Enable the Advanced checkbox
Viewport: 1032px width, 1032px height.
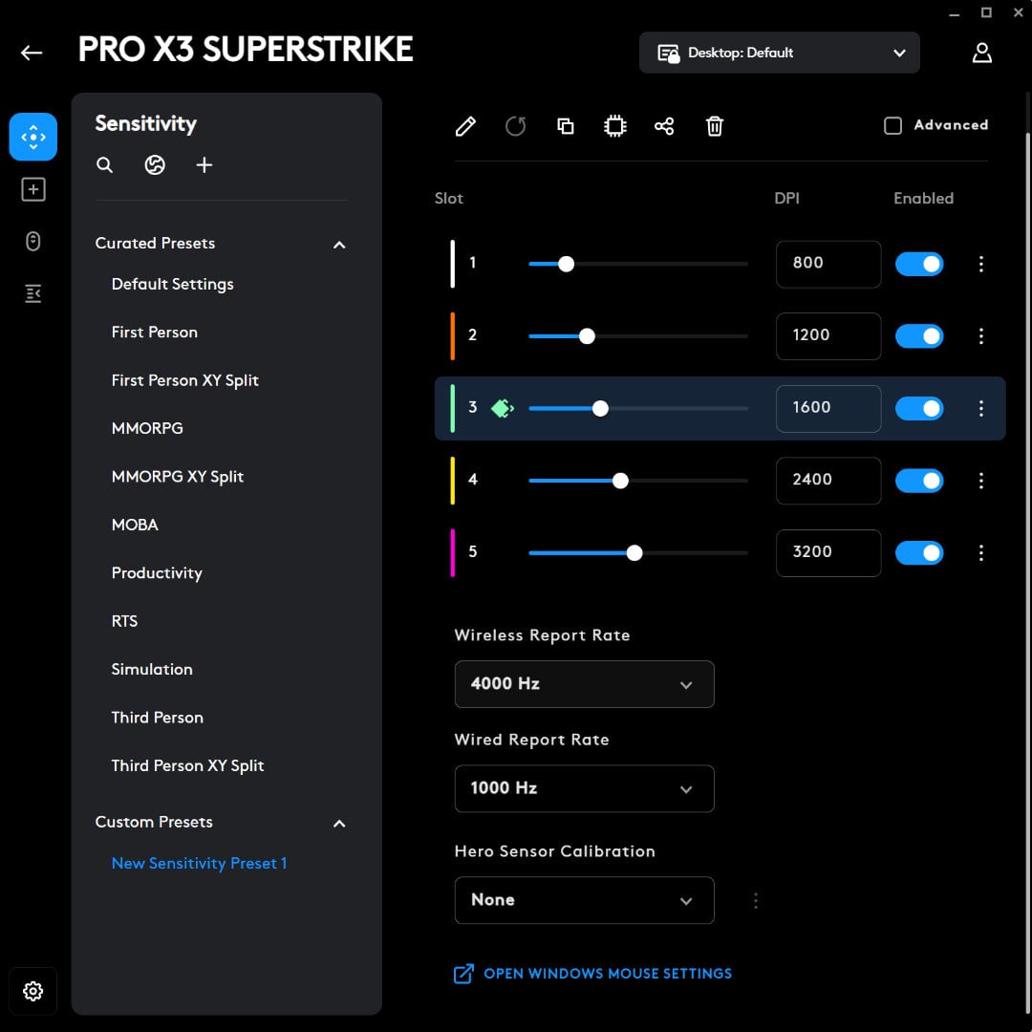(x=892, y=125)
